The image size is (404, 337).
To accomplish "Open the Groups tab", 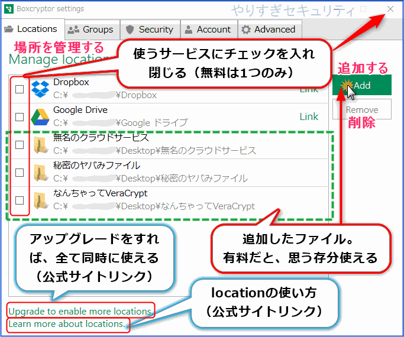I will [92, 30].
